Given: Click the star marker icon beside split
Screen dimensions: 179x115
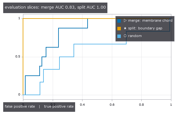Looking at the screenshot, I should (125, 28).
